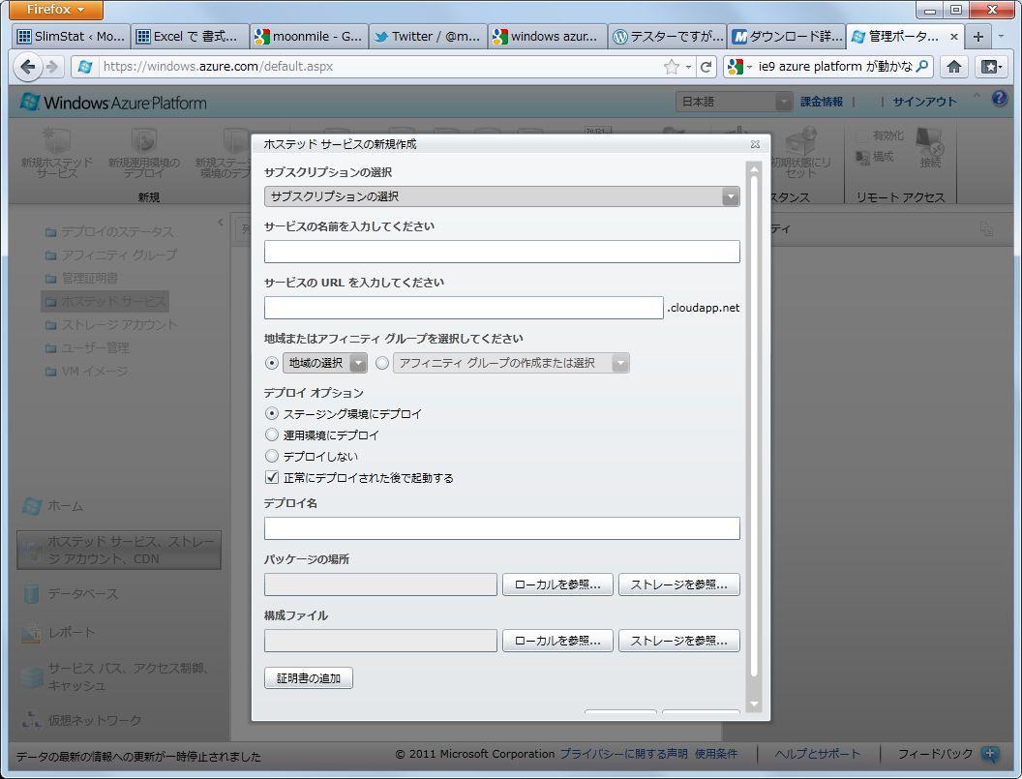The width and height of the screenshot is (1022, 779).
Task: Click the 証明書の追加 button
Action: (x=309, y=678)
